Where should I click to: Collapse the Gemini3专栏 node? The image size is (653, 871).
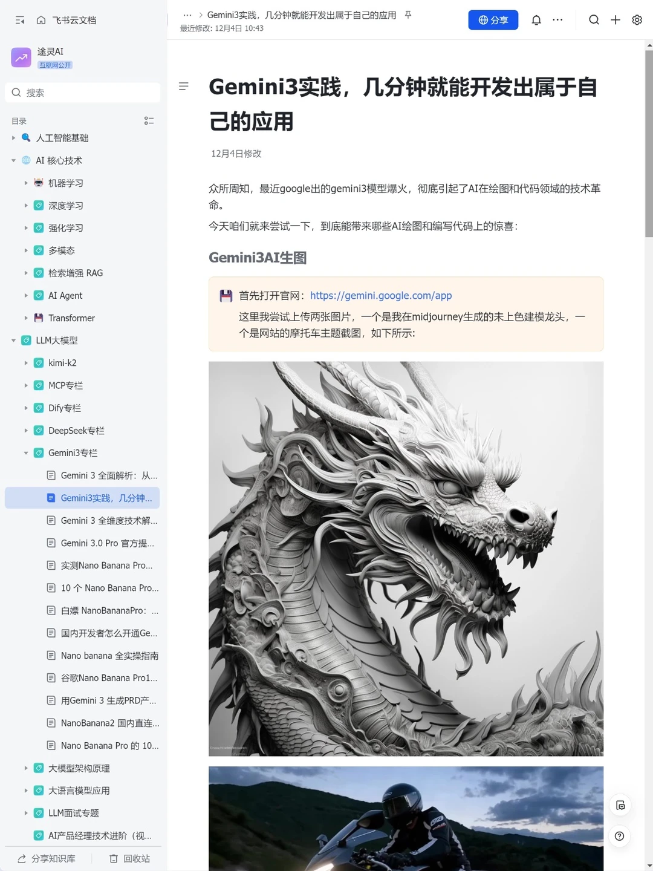[x=26, y=453]
